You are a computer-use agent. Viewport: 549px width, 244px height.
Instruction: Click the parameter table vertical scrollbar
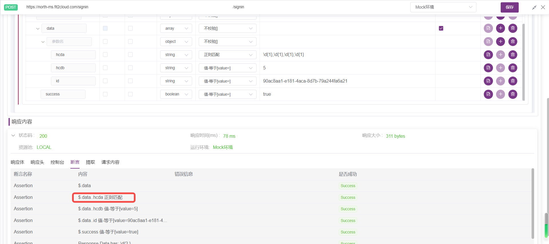click(x=524, y=62)
